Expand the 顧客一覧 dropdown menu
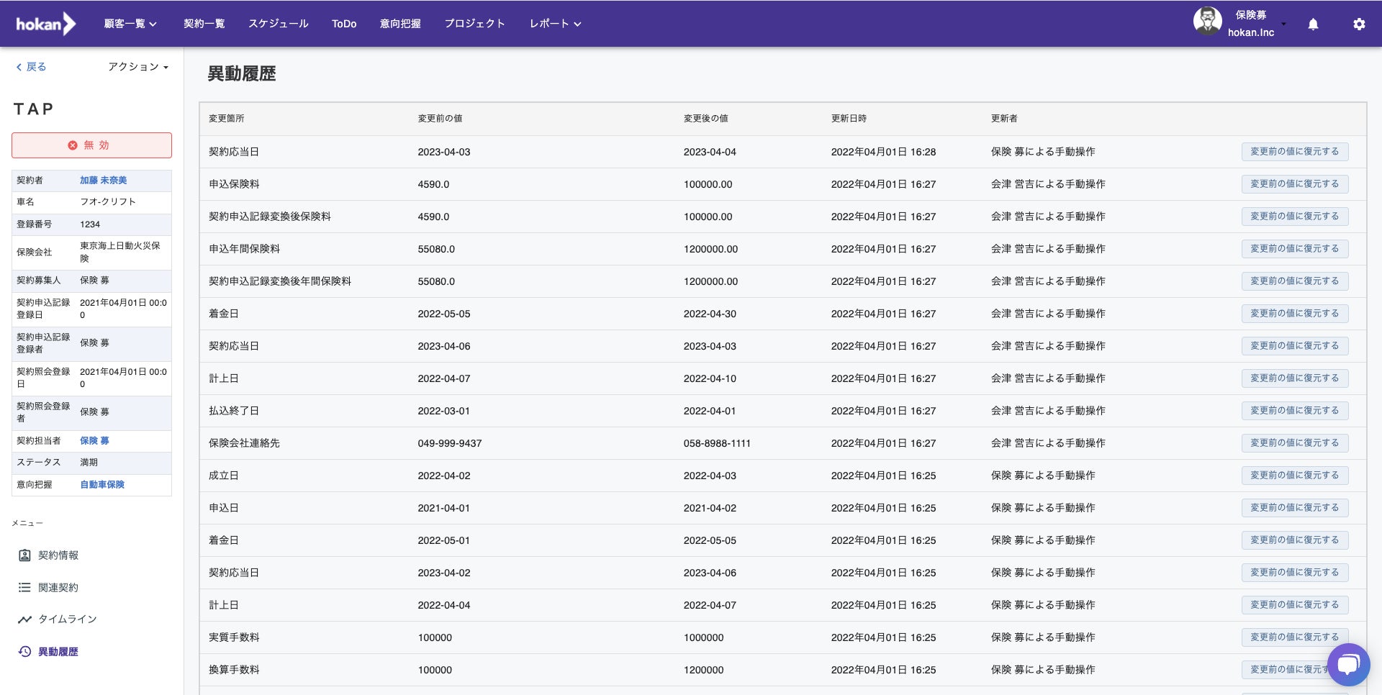The height and width of the screenshot is (695, 1382). click(130, 24)
